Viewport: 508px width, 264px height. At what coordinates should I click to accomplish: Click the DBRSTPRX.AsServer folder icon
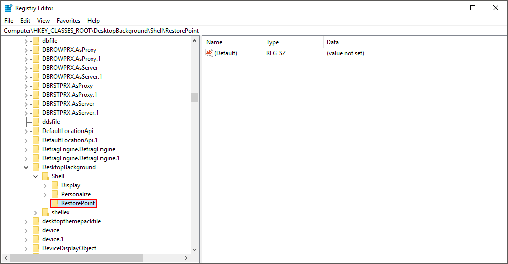36,104
